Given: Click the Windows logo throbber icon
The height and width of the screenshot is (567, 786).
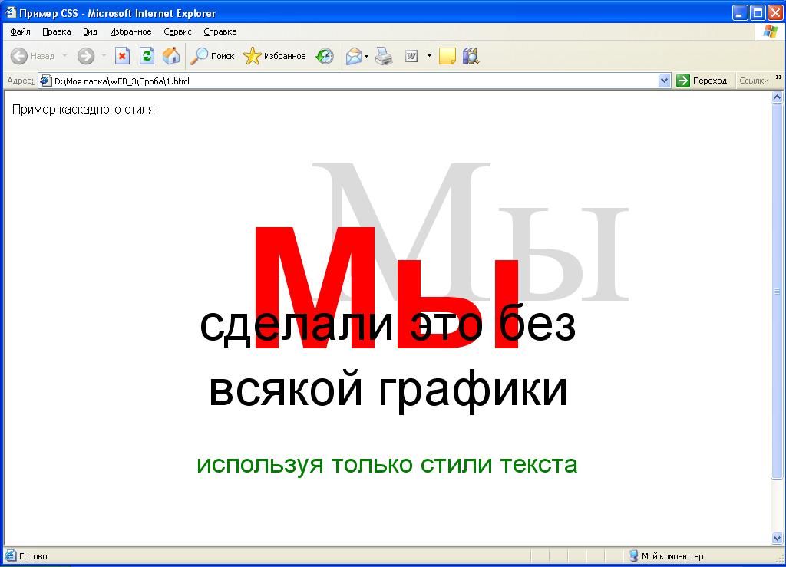Looking at the screenshot, I should 770,31.
